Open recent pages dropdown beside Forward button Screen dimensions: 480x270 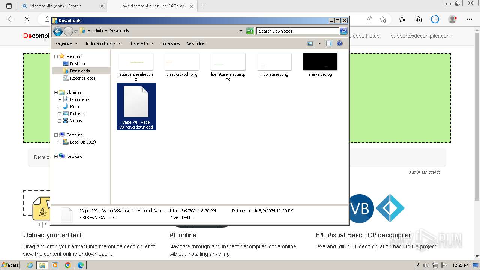coord(75,31)
